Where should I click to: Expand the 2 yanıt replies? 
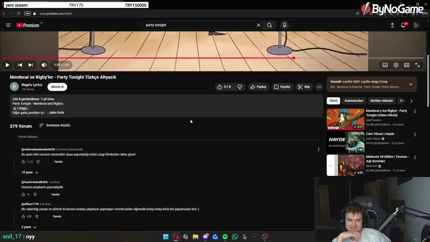coord(29,227)
